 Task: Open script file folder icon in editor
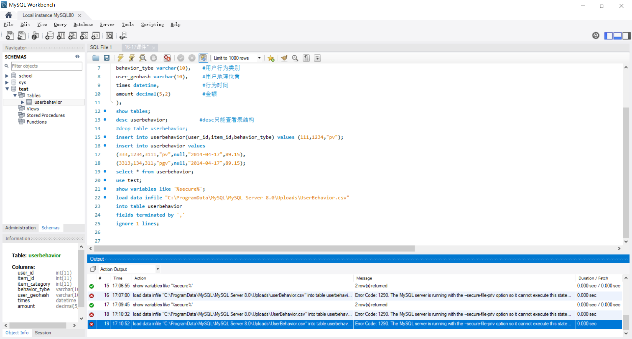point(96,58)
